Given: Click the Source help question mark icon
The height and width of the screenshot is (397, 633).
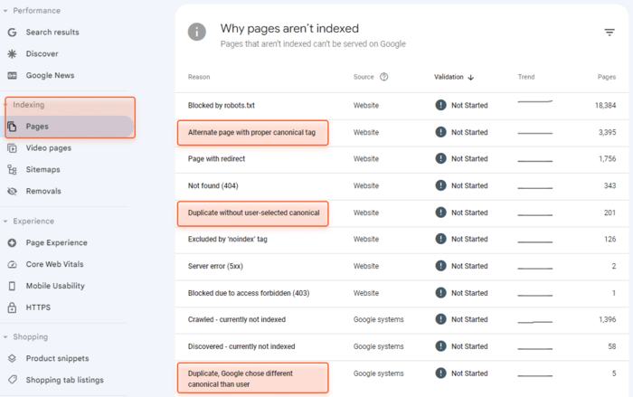Looking at the screenshot, I should [x=384, y=77].
